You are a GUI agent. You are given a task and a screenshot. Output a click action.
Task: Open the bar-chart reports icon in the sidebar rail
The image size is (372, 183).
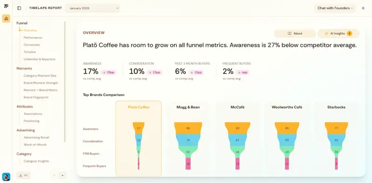[x=6, y=19]
